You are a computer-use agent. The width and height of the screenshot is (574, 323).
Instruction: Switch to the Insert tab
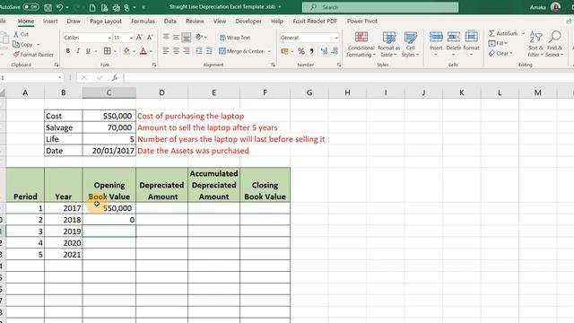pos(50,22)
